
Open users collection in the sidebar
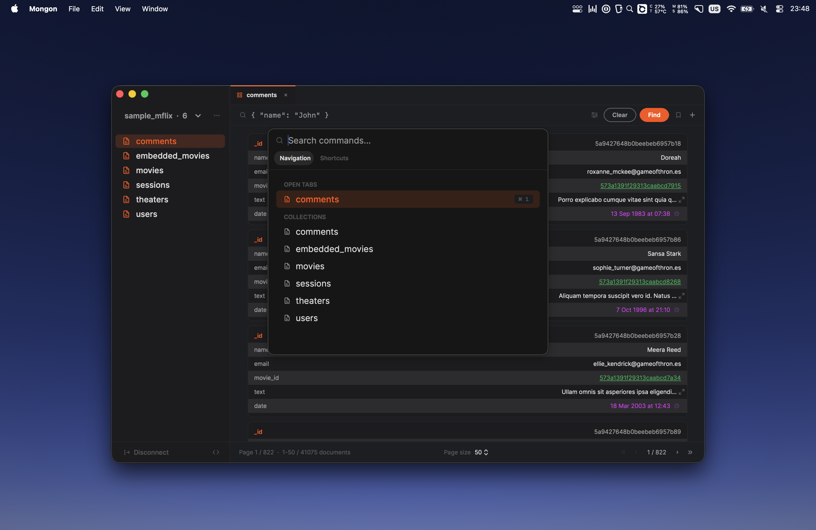tap(170, 214)
